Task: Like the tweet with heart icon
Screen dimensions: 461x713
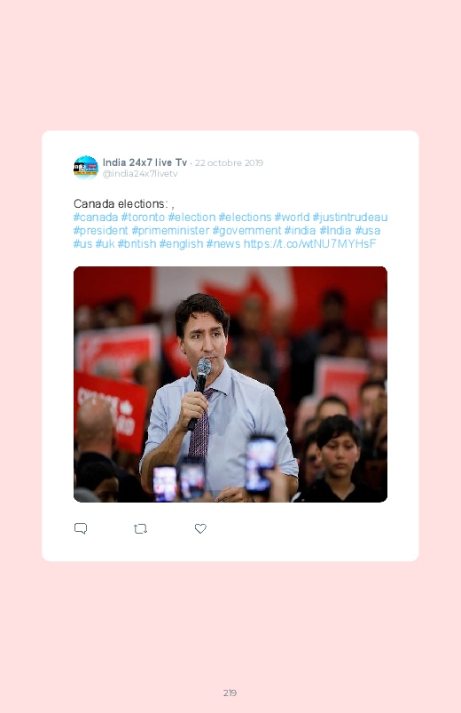Action: [200, 528]
